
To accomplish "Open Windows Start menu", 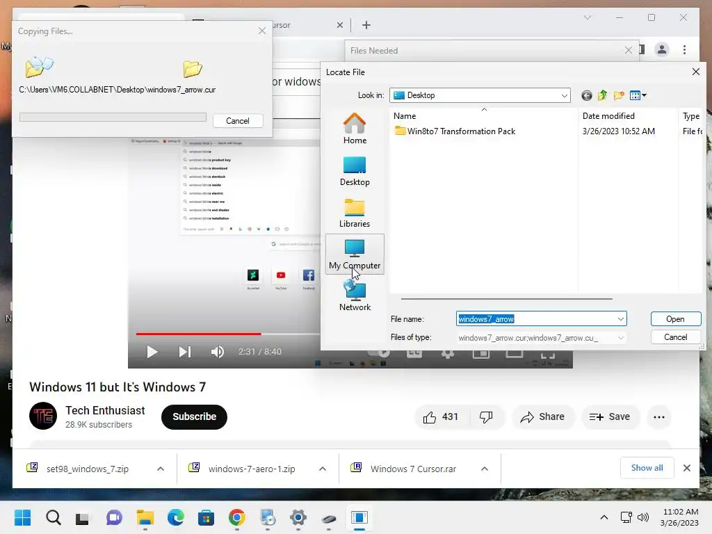I will [x=23, y=517].
